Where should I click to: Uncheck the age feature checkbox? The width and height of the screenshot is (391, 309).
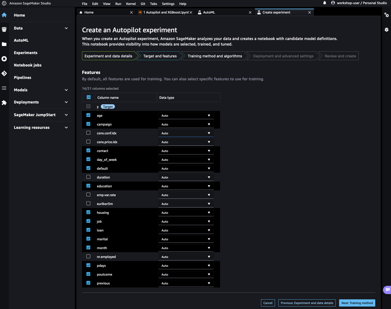(x=88, y=115)
